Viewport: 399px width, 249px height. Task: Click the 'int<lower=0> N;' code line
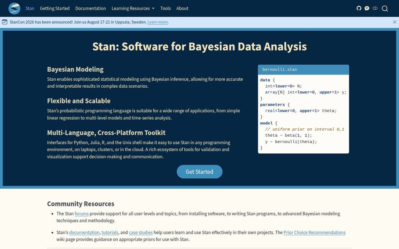pyautogui.click(x=283, y=86)
